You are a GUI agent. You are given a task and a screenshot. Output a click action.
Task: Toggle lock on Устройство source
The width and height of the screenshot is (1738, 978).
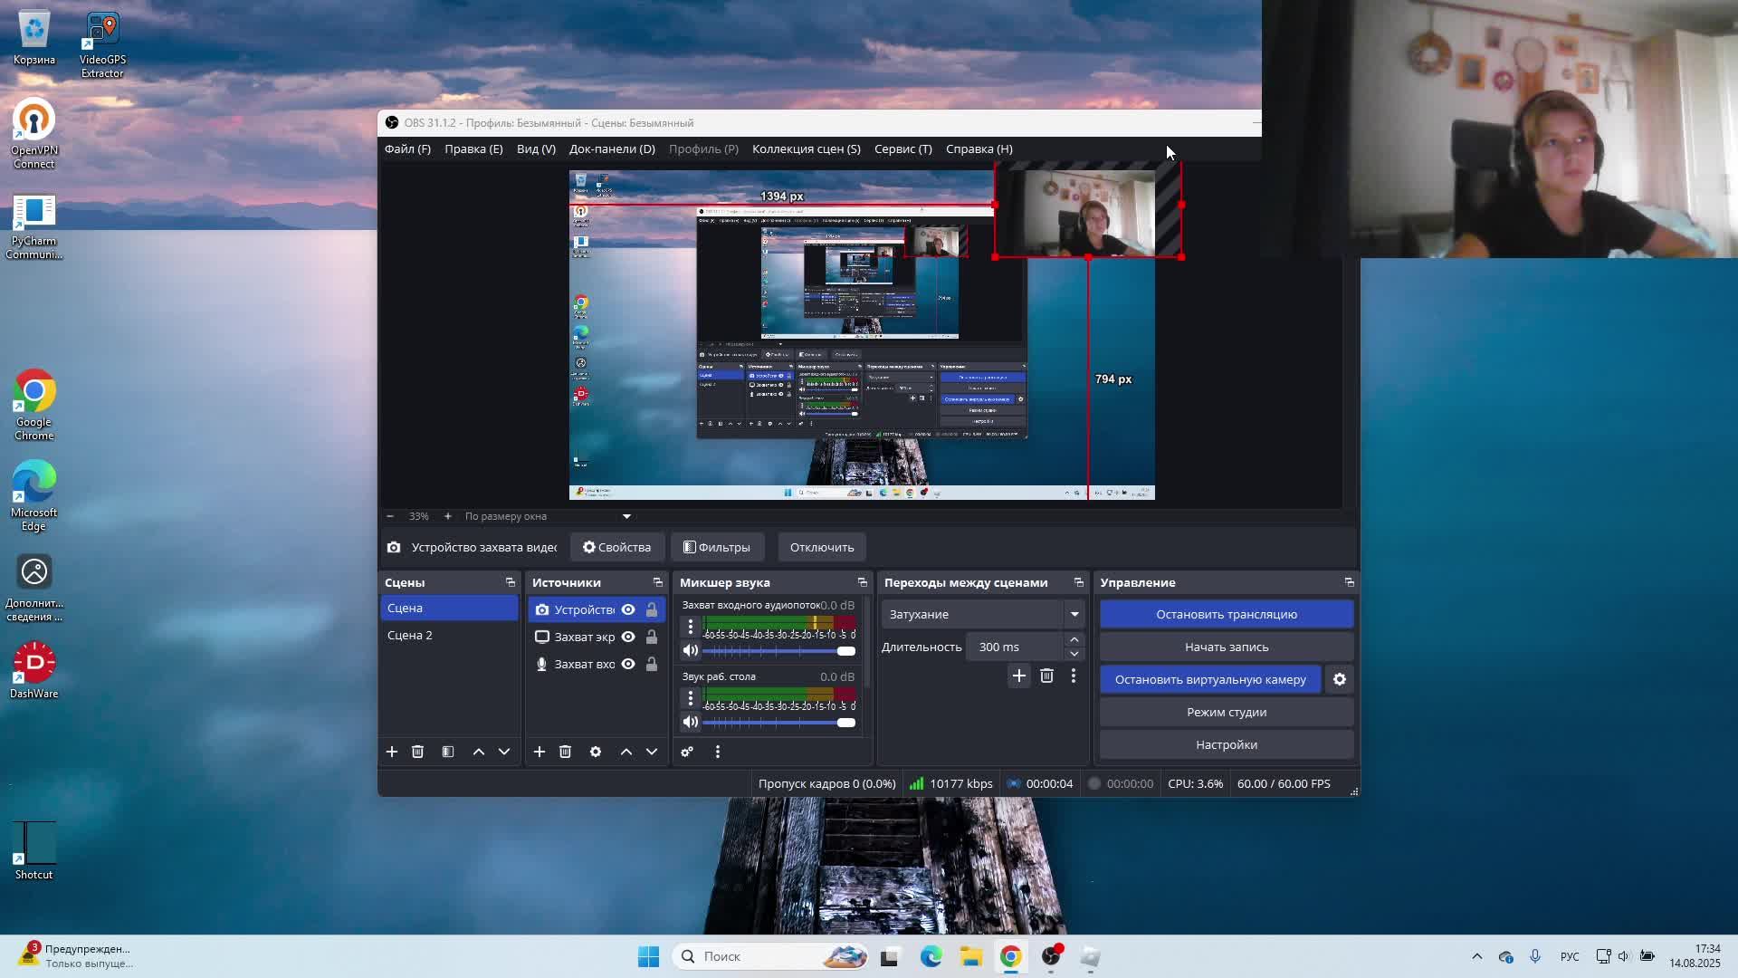(x=652, y=609)
